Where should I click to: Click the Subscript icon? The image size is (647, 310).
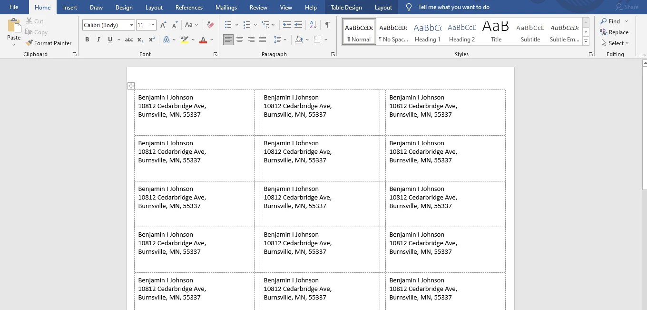140,40
